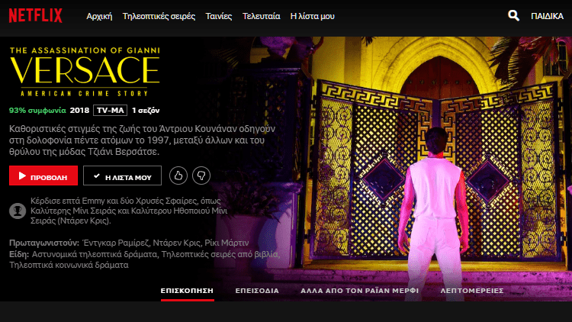This screenshot has height=322, width=572.
Task: Open the Ταινίες menu item
Action: pos(219,17)
